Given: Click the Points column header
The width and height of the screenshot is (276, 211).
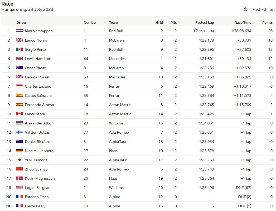Looking at the screenshot, I should coord(267,22).
